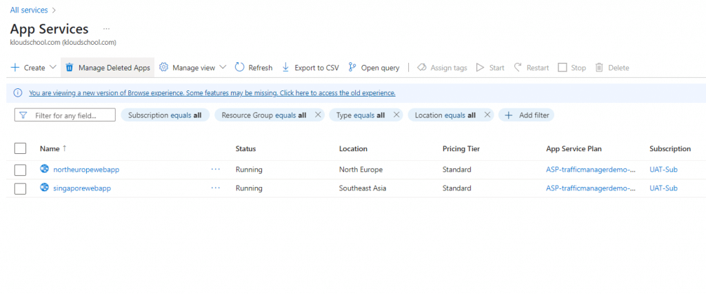Screen dimensions: 706x294
Task: Expand the Create dropdown arrow
Action: pyautogui.click(x=52, y=68)
